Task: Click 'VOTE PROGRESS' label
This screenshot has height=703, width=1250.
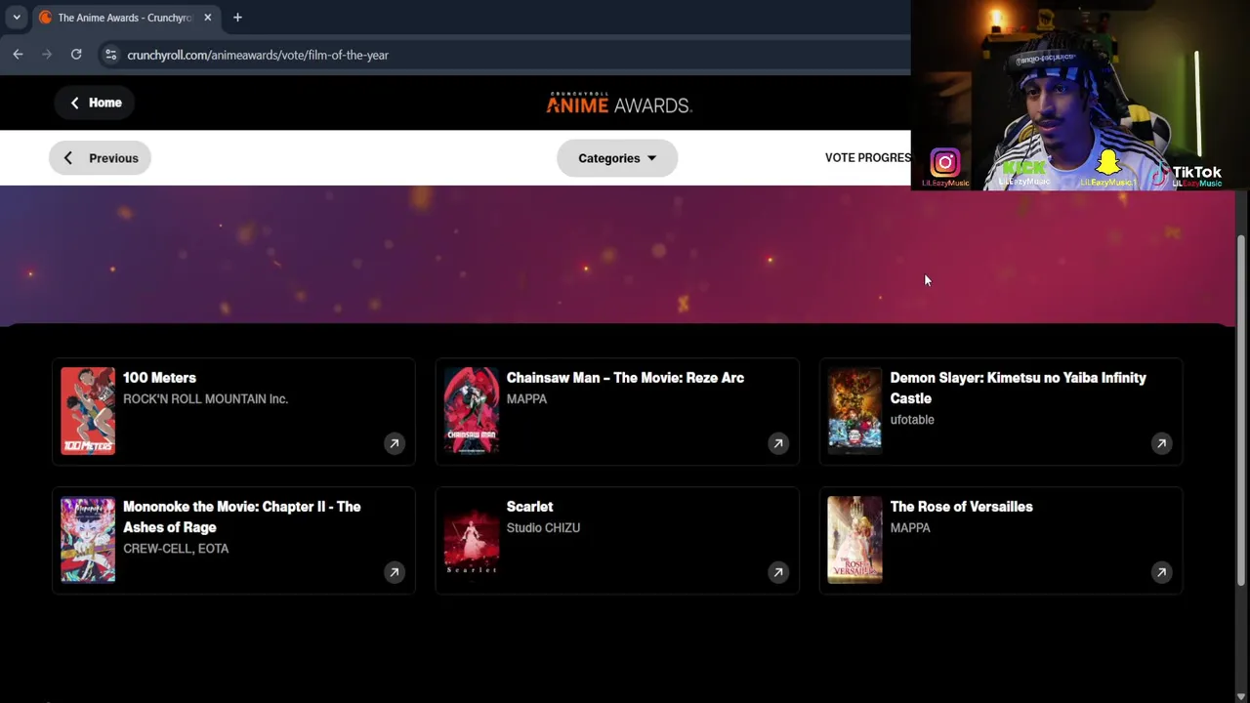Action: pos(868,158)
